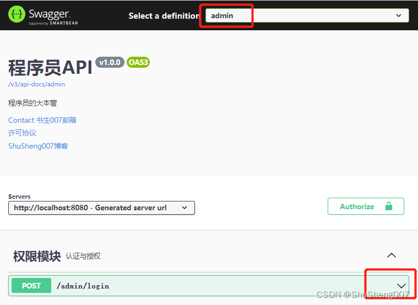418x305 pixels.
Task: Click the unlocked padlock icon in Authorize
Action: [x=389, y=206]
